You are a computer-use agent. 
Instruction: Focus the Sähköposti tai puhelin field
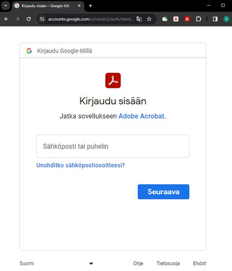[x=113, y=146]
